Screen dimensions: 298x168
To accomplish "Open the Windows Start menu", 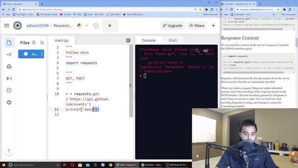I will pyautogui.click(x=3, y=165).
